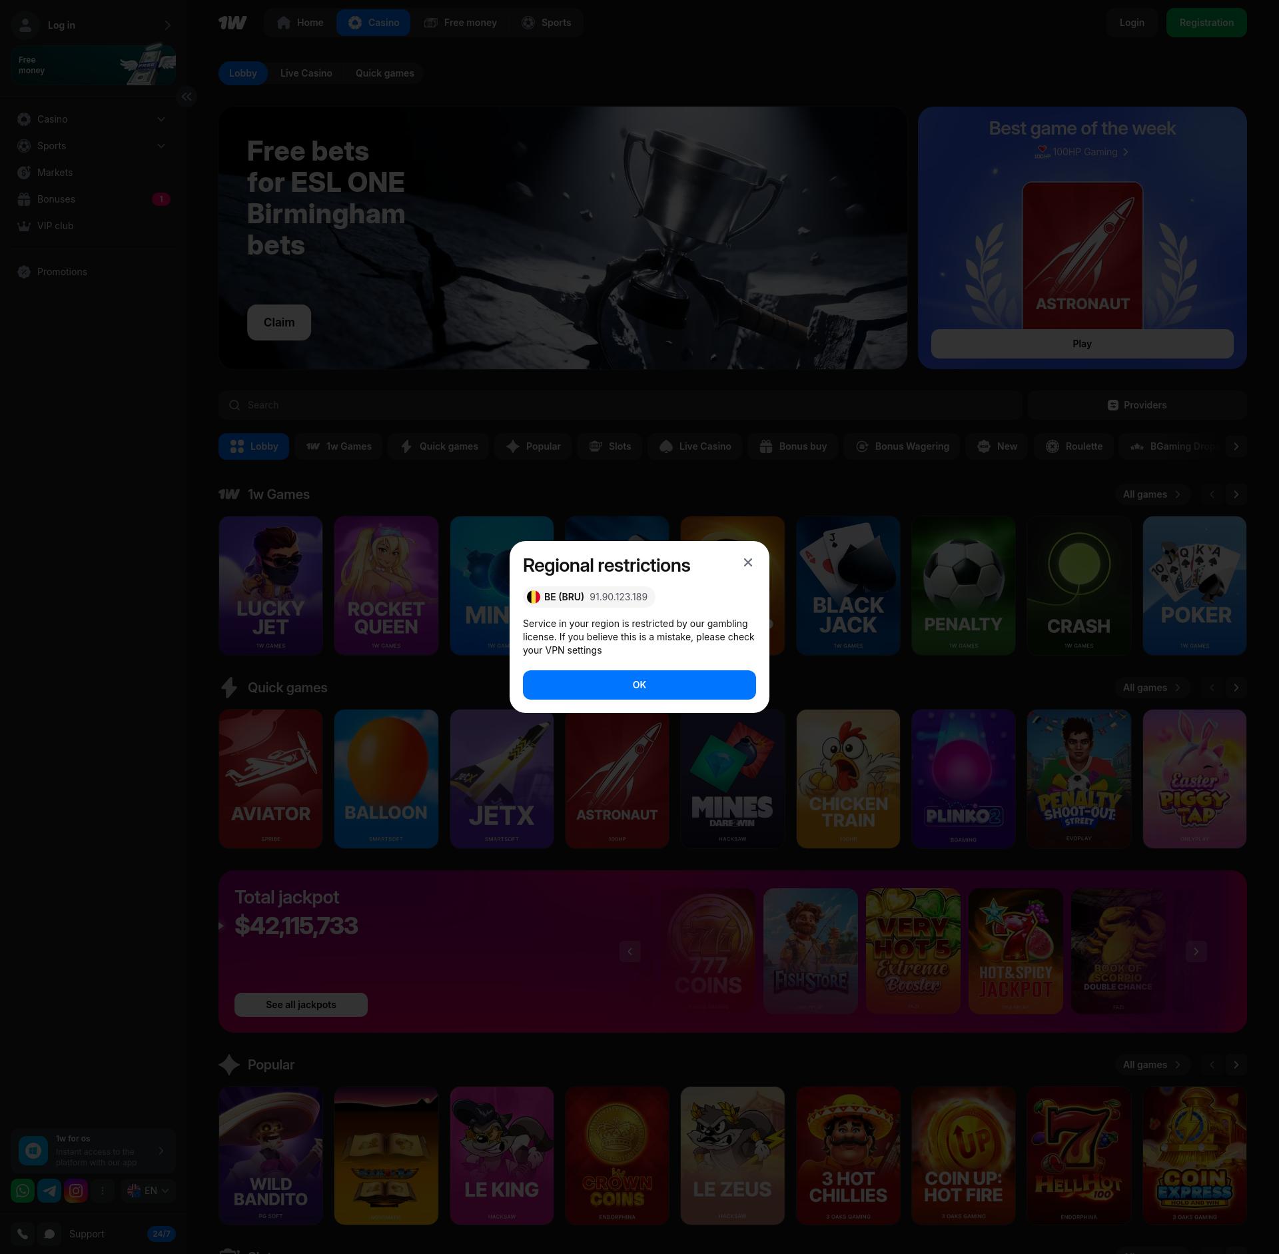This screenshot has height=1254, width=1279.
Task: Click the 1W logo in header
Action: 232,23
